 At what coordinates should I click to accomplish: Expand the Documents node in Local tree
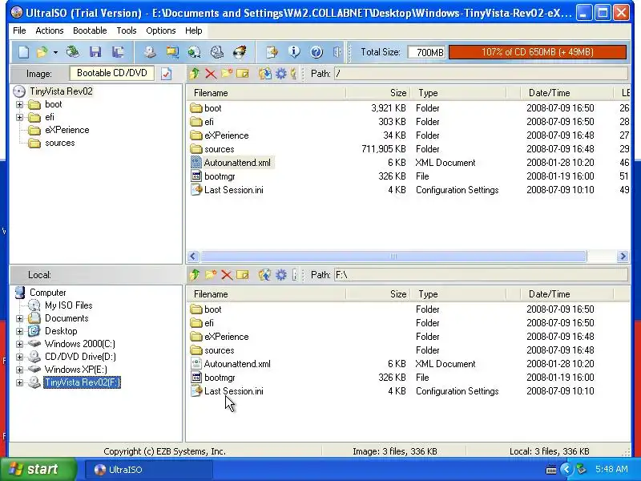coord(19,318)
